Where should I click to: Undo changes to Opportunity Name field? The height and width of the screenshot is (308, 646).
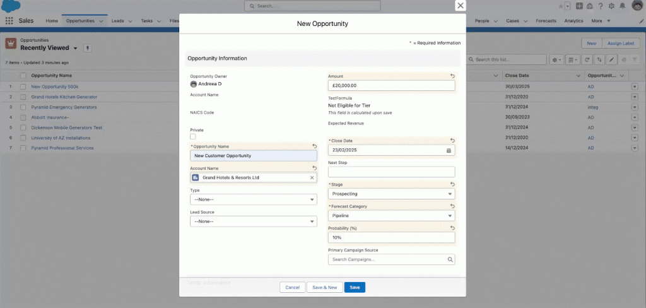pos(314,146)
